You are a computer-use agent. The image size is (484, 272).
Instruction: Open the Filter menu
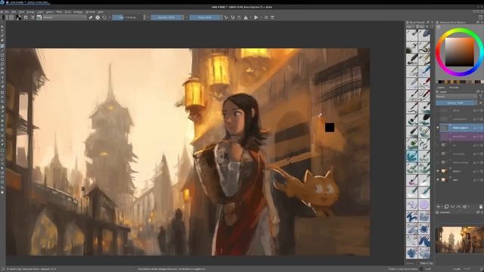click(x=59, y=12)
